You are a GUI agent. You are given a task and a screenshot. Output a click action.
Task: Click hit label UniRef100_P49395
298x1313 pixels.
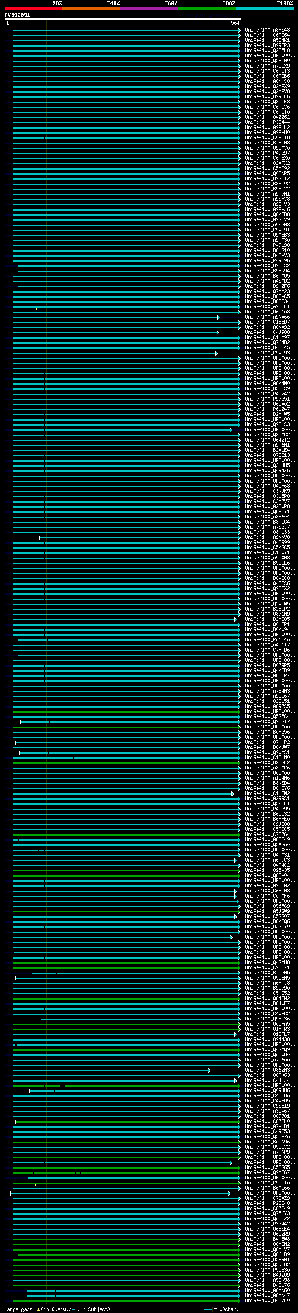tap(267, 809)
